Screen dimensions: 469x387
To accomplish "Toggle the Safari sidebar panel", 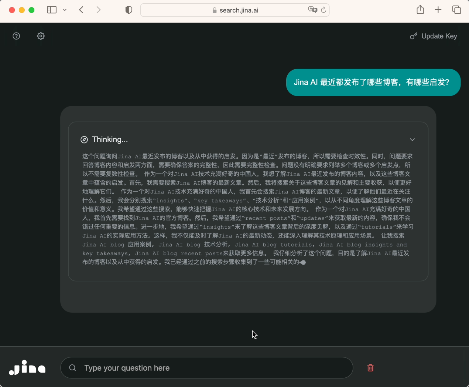I will (x=52, y=10).
